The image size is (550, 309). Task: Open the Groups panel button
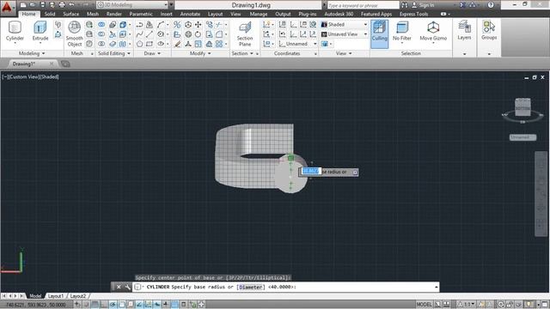tap(489, 30)
